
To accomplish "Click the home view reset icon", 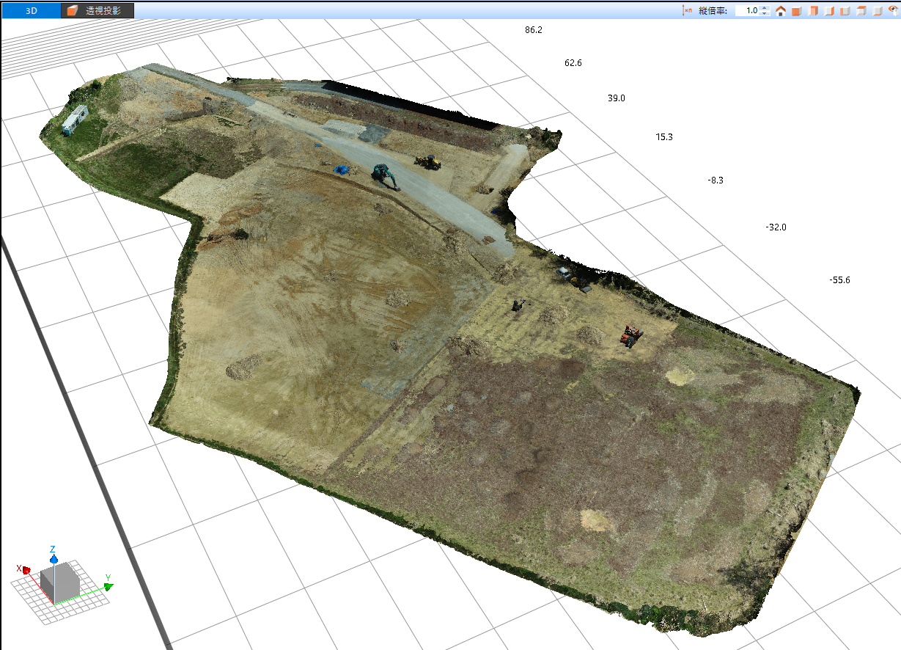I will point(781,11).
